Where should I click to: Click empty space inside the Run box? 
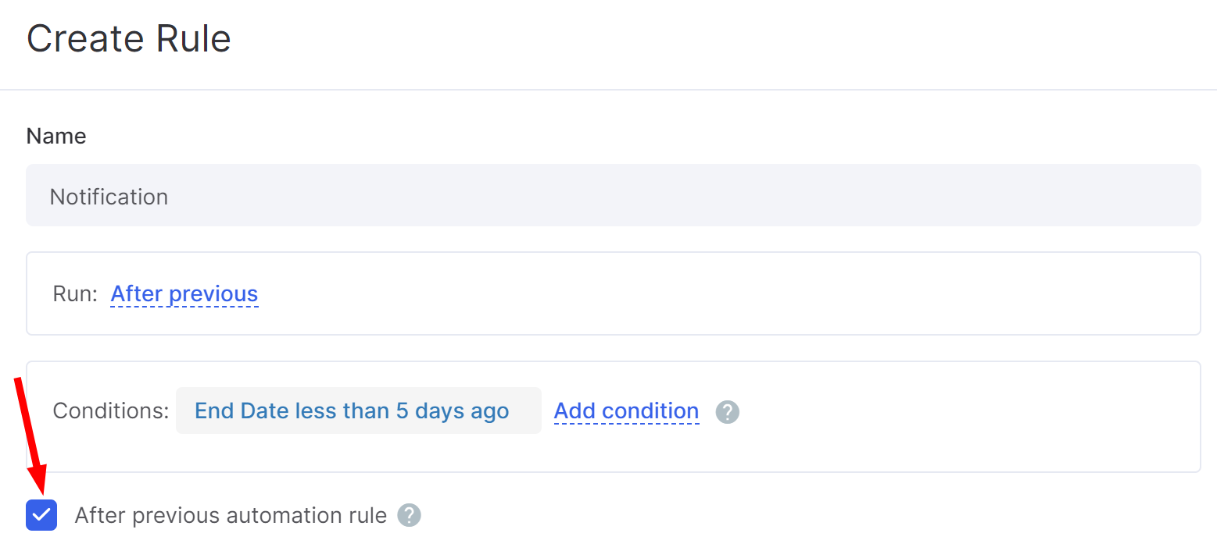coord(703,294)
